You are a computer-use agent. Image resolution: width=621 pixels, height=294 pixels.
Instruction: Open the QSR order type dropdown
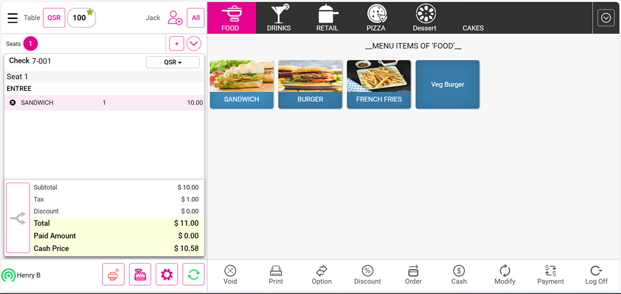pos(173,62)
